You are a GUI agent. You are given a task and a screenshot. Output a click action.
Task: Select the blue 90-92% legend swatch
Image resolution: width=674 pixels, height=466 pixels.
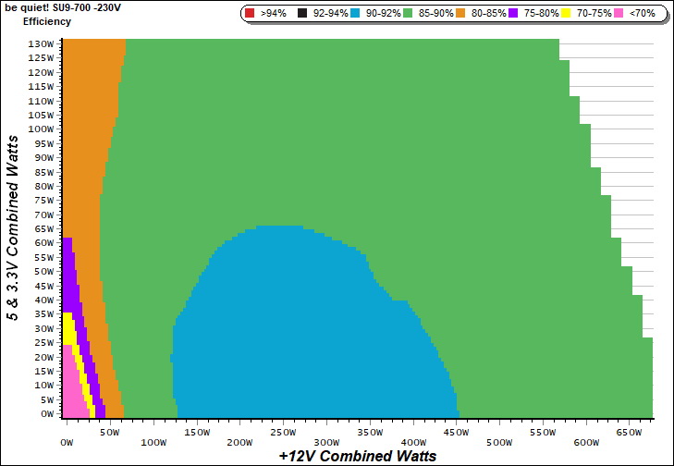pos(361,14)
